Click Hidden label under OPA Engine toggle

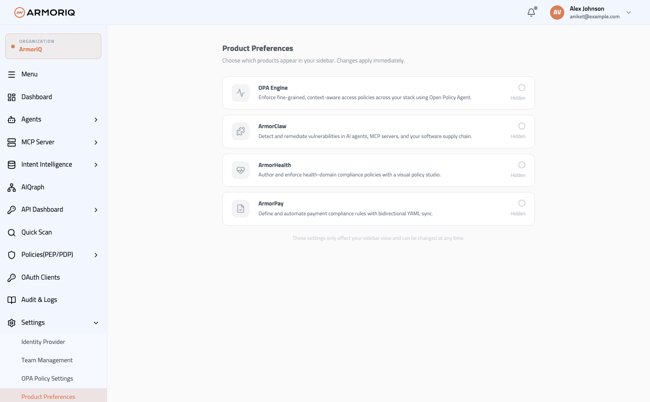coord(518,98)
